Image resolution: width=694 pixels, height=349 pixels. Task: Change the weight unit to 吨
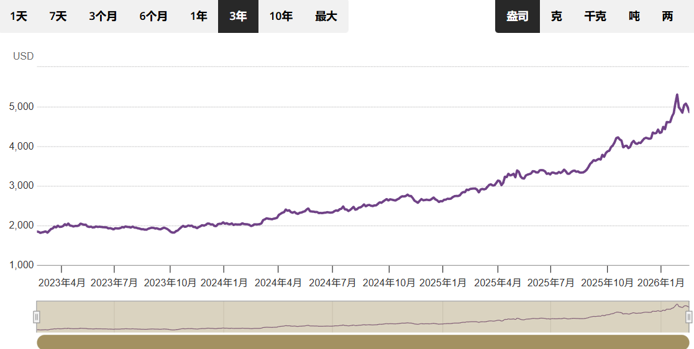[634, 16]
